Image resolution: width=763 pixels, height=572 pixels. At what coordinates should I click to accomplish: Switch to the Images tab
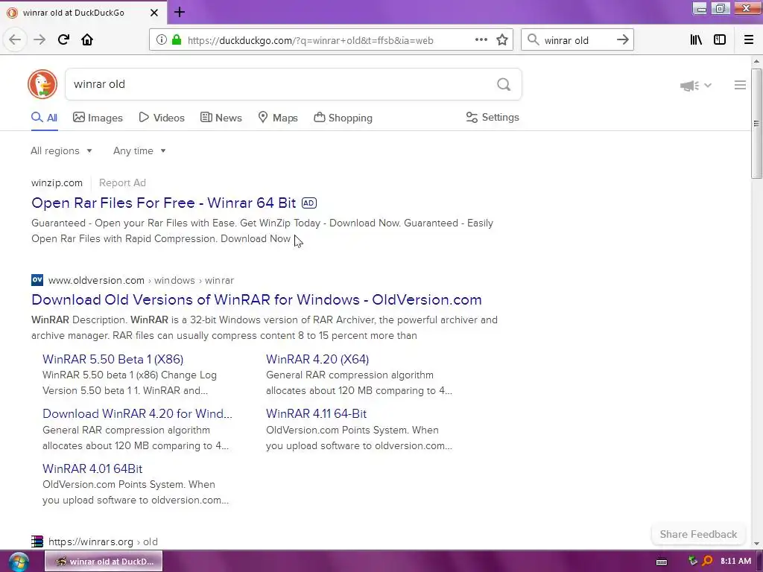(98, 118)
